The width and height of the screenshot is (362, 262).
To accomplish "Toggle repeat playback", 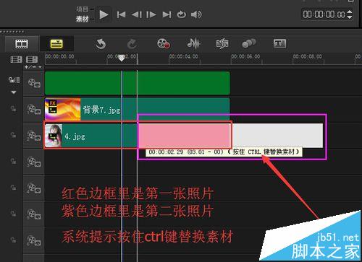I will pyautogui.click(x=181, y=14).
